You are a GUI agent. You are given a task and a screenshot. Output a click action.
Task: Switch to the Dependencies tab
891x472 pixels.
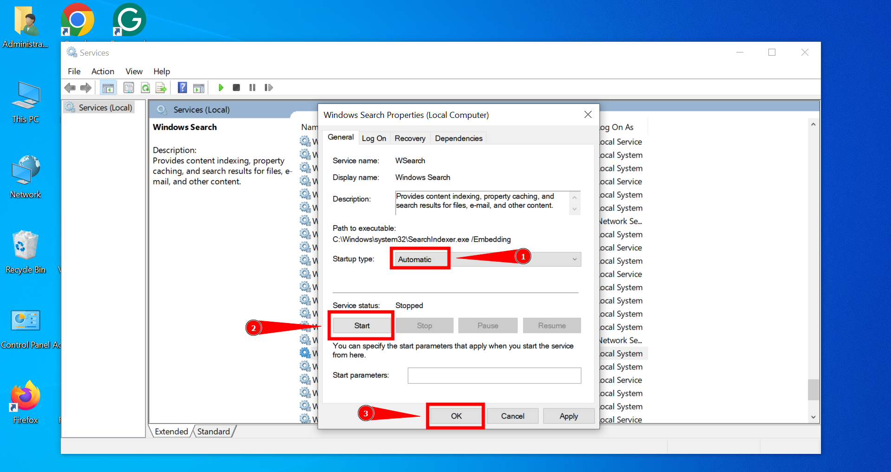(x=459, y=138)
